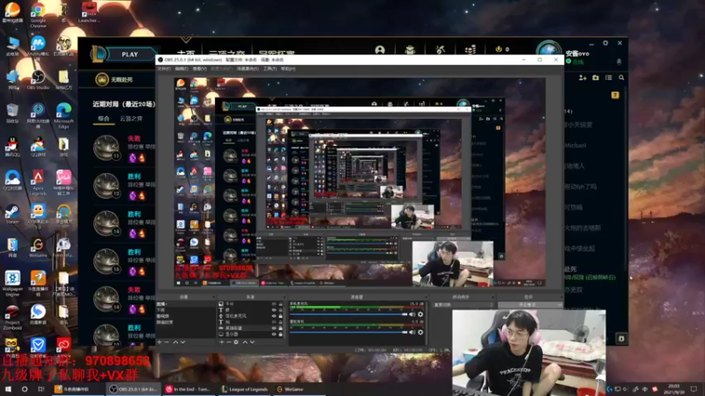This screenshot has width=705, height=396.
Task: Toggle visibility eye of selected video capture source
Action: 274,328
